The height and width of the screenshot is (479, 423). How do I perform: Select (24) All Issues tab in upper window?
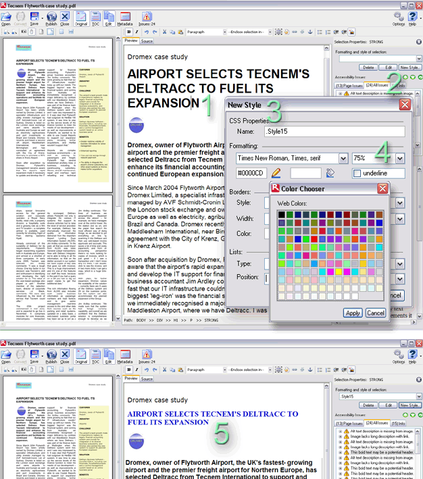coord(377,85)
